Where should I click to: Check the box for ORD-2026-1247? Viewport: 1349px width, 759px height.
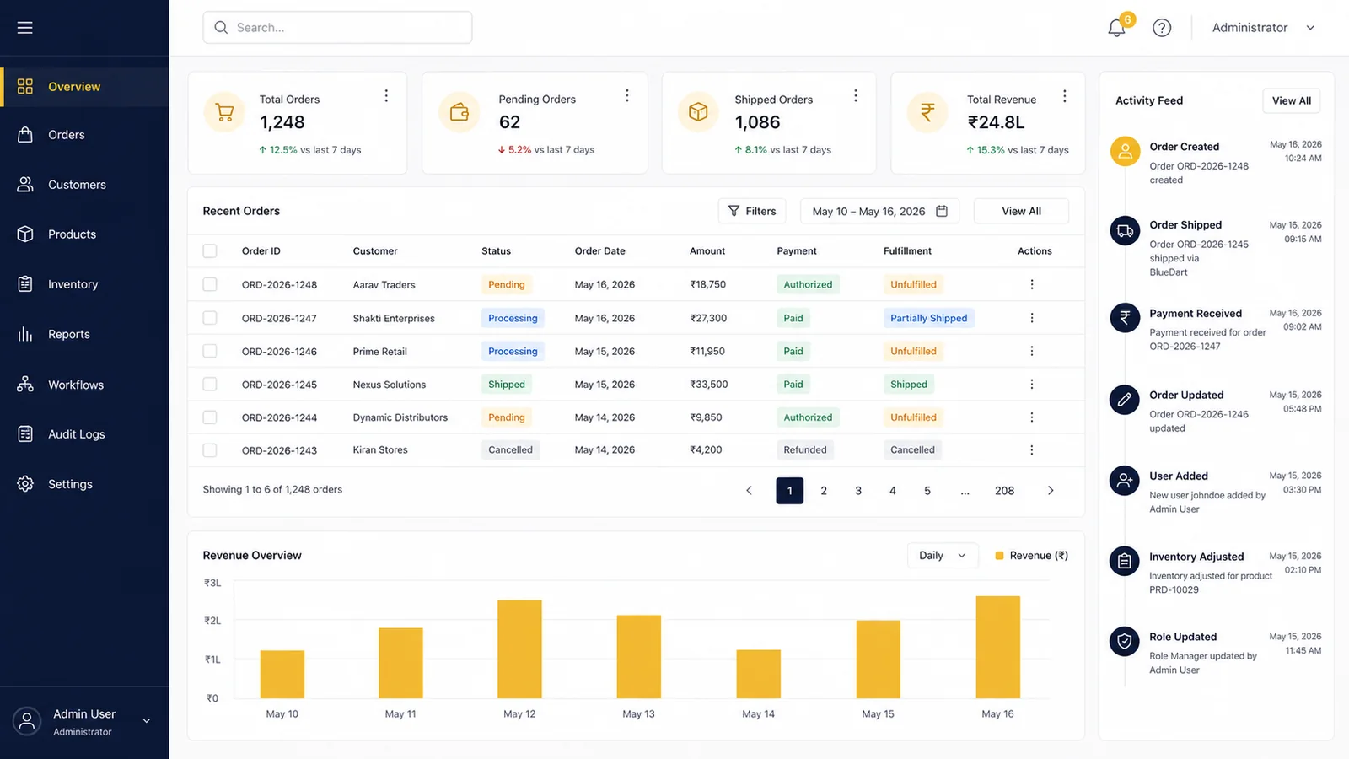click(210, 318)
